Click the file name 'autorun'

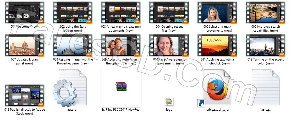(x=73, y=110)
